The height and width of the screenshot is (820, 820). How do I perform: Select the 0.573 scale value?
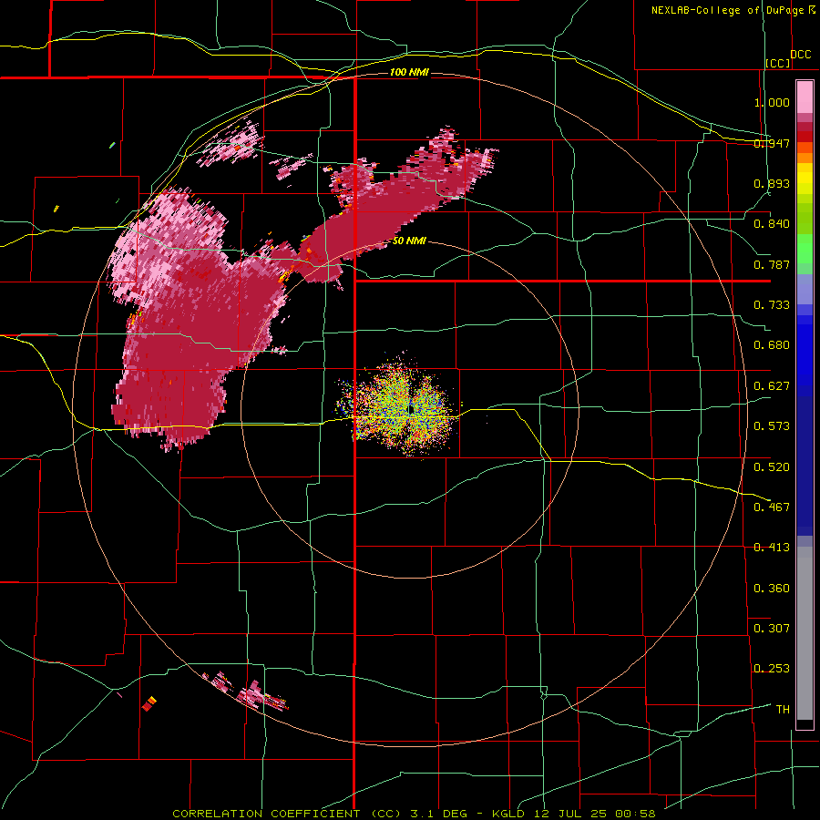[772, 426]
